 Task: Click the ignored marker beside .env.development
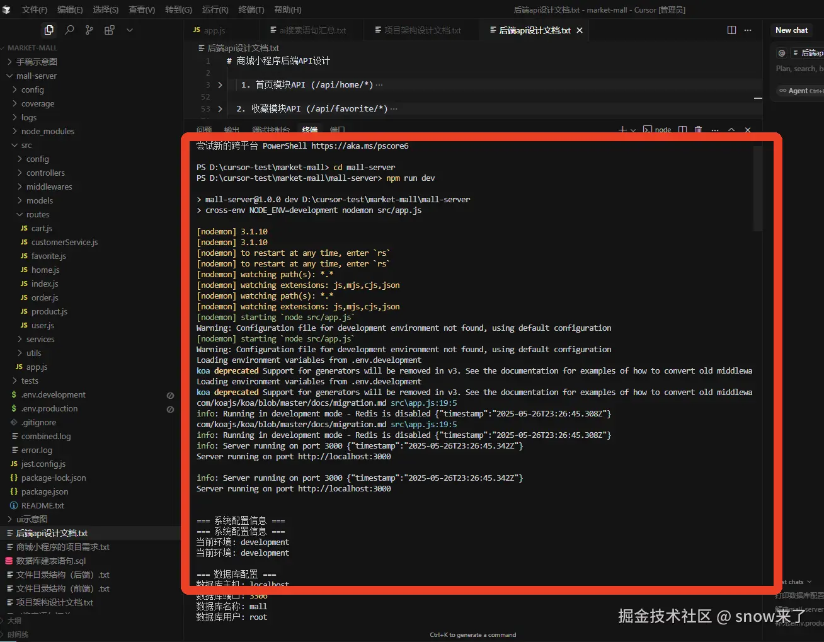click(x=170, y=395)
